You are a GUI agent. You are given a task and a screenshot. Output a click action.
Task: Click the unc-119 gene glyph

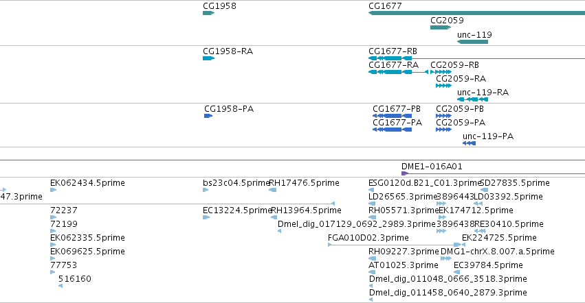(x=472, y=42)
